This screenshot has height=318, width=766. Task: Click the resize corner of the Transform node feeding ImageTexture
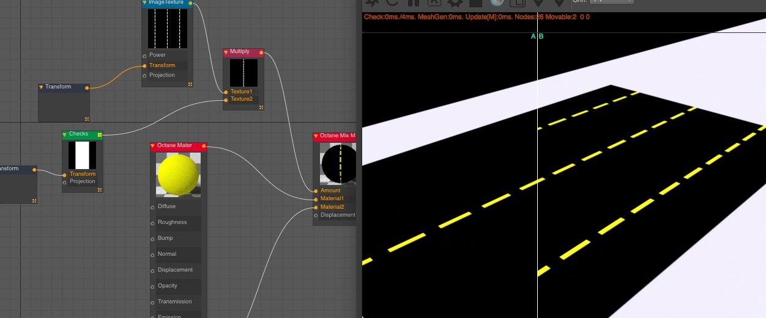pos(87,119)
